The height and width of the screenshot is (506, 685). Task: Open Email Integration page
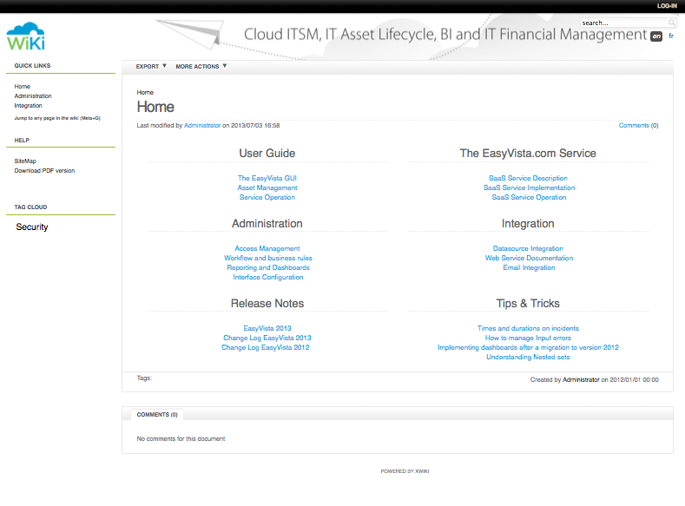point(529,267)
